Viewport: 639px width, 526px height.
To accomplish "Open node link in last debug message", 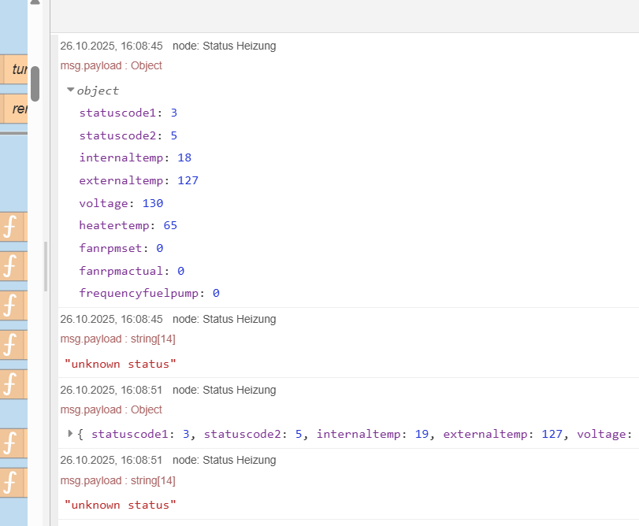I will pyautogui.click(x=239, y=460).
